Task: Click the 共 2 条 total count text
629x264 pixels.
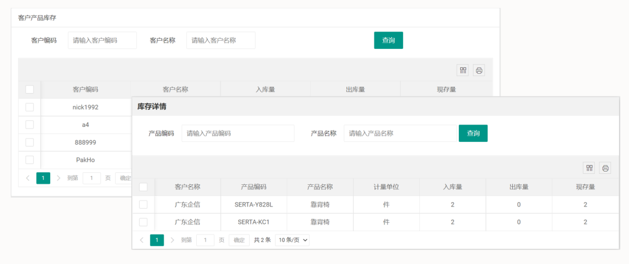Action: click(x=262, y=240)
